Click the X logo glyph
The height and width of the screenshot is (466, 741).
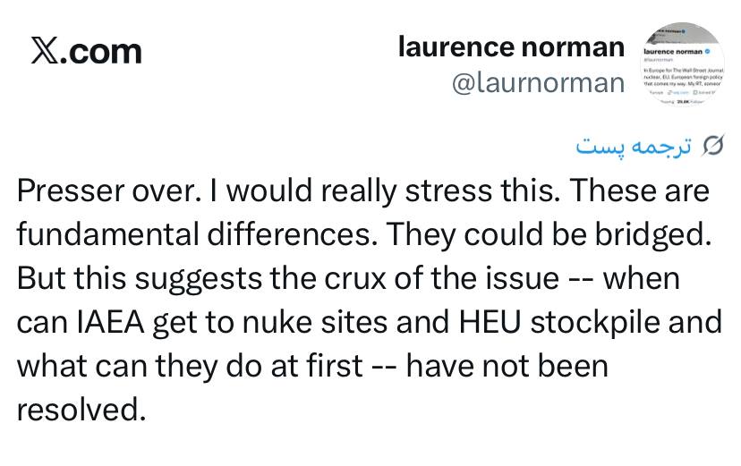pos(45,50)
